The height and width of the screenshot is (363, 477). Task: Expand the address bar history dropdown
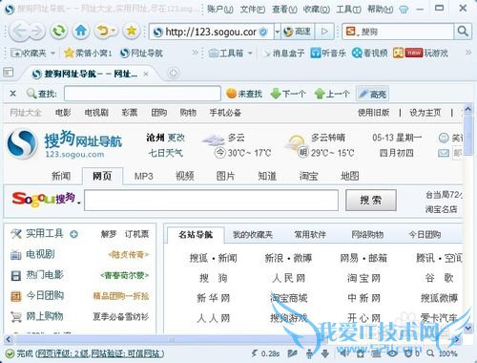coord(277,32)
